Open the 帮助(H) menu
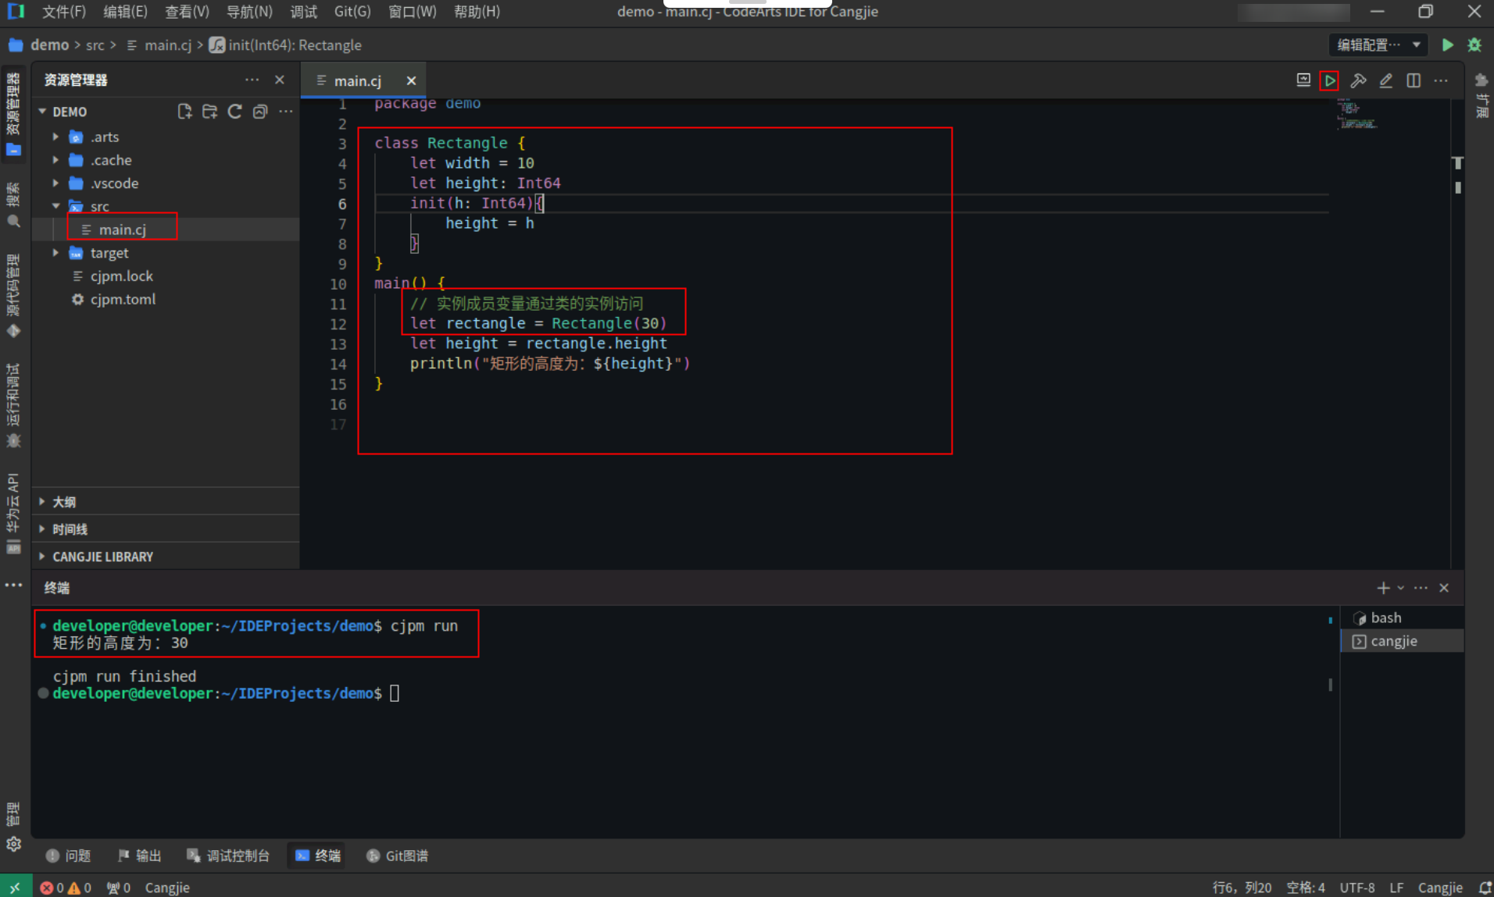This screenshot has width=1494, height=897. [477, 12]
